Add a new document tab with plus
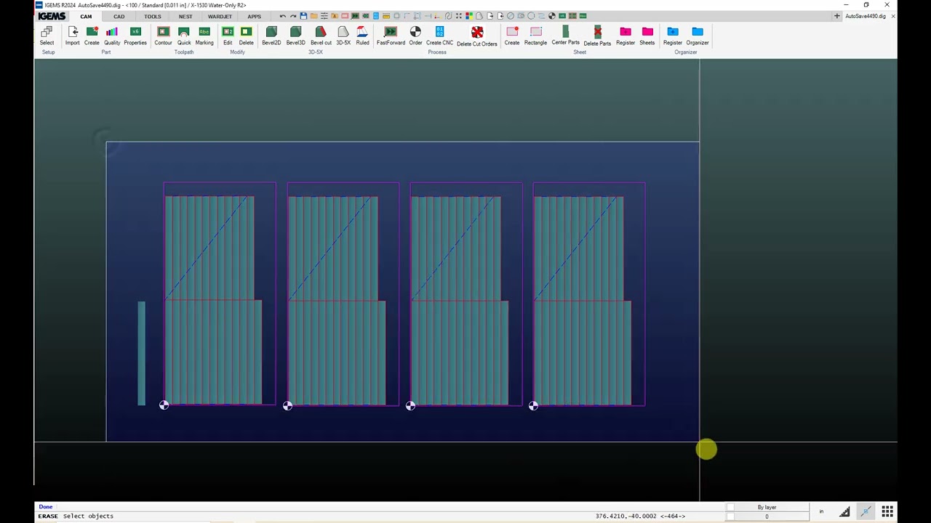Image resolution: width=931 pixels, height=523 pixels. pyautogui.click(x=837, y=16)
